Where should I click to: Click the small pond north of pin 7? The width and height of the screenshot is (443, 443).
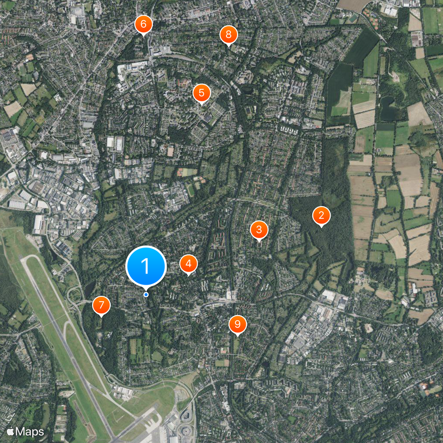(x=90, y=288)
